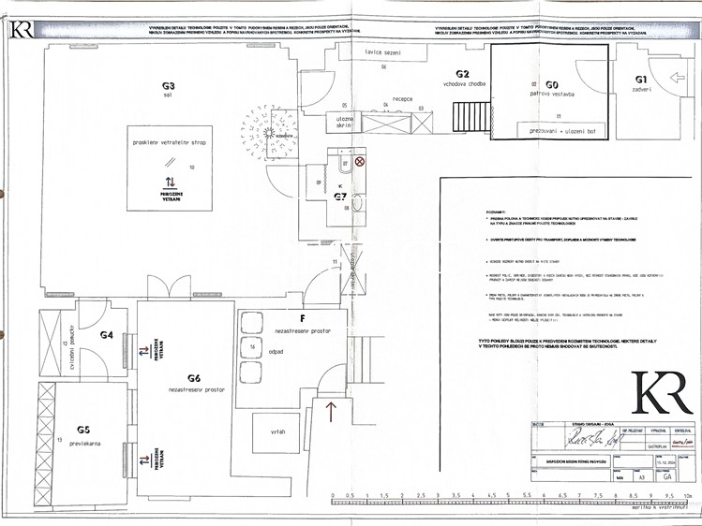Image resolution: width=702 pixels, height=526 pixels.
Task: Click the 'recepce' label
Action: coord(402,99)
